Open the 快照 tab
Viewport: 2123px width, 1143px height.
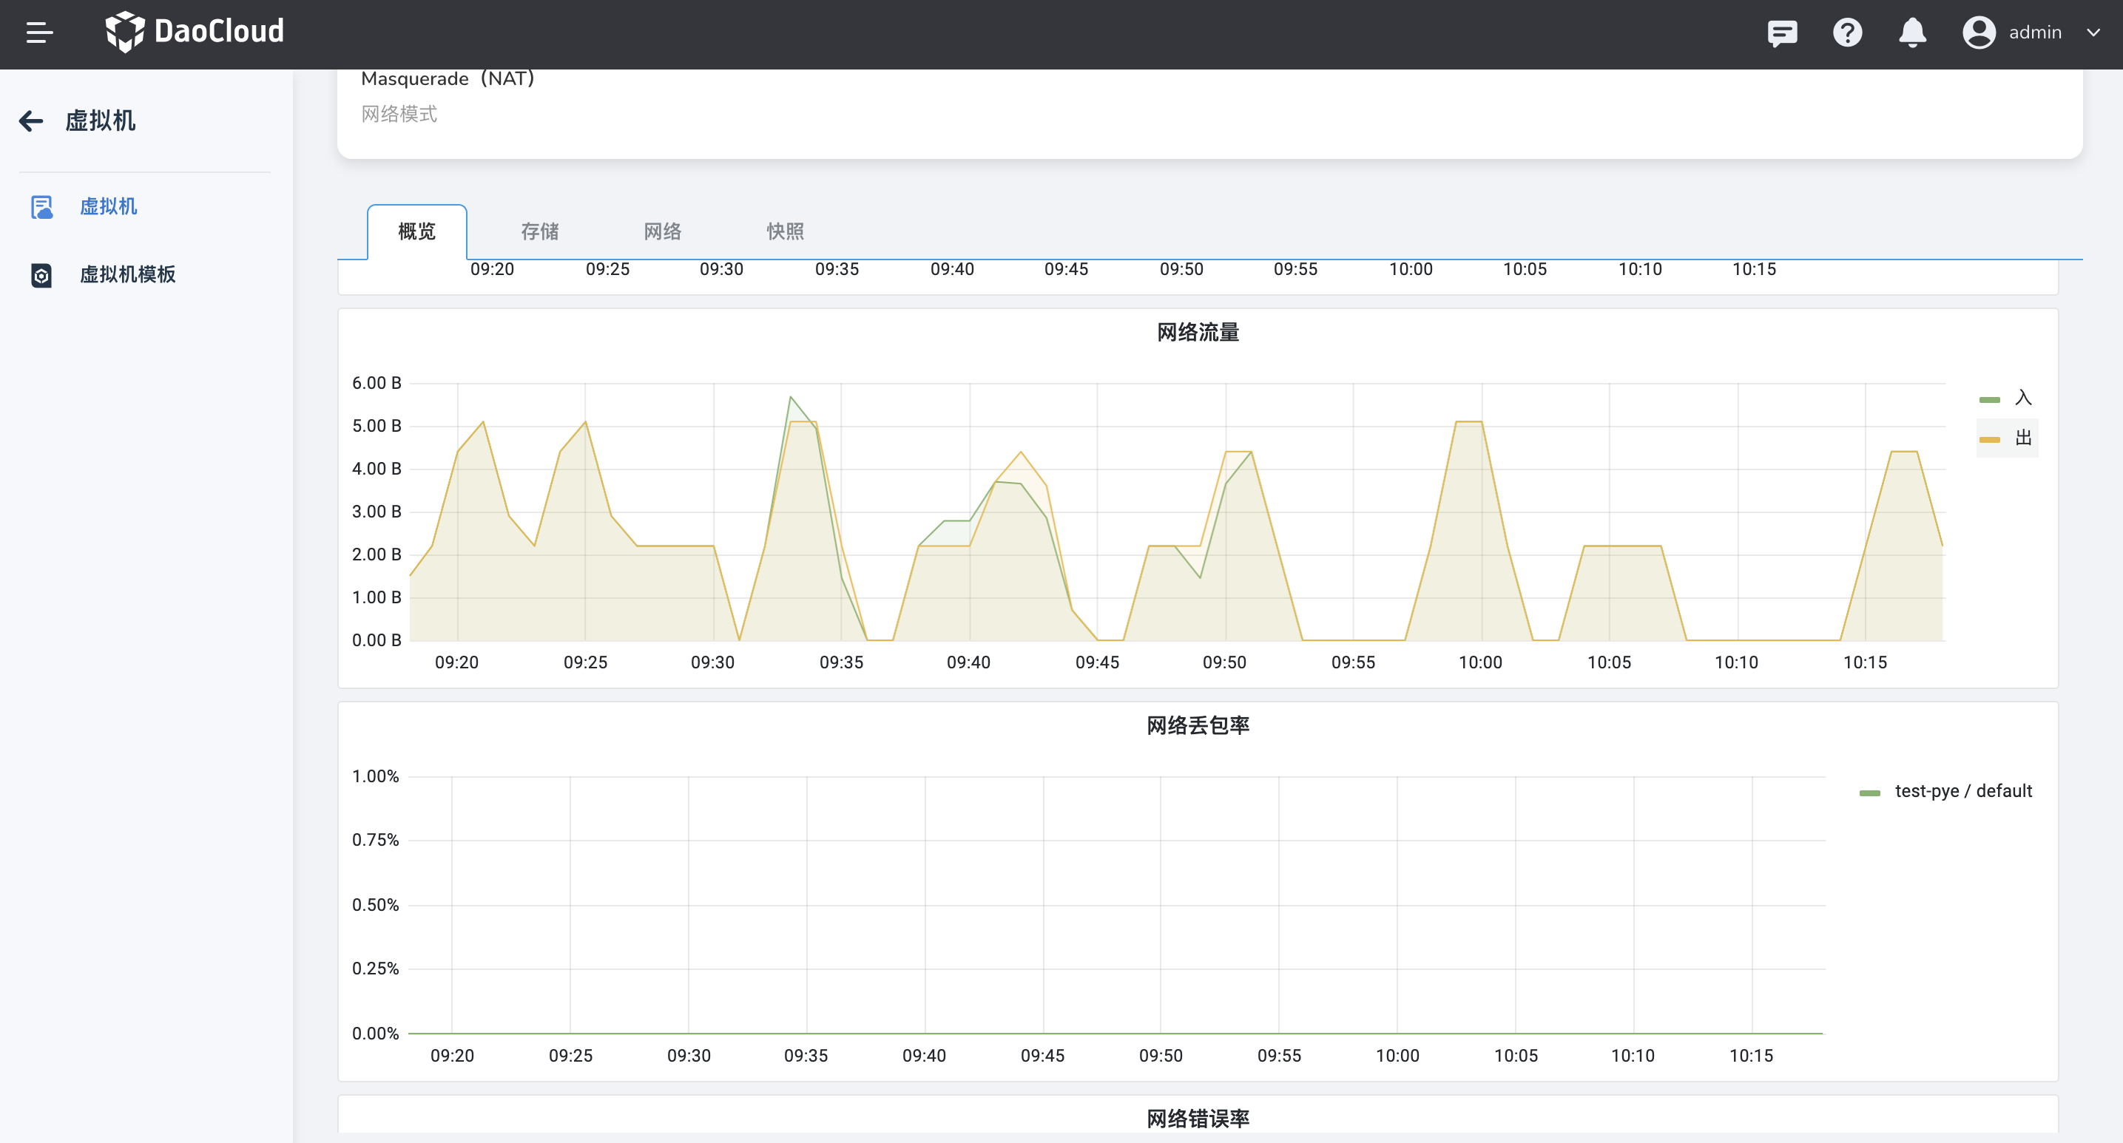(x=785, y=231)
